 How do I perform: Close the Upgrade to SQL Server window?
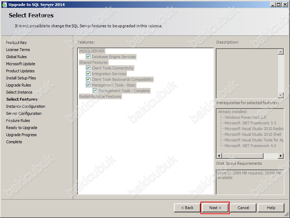285,5
